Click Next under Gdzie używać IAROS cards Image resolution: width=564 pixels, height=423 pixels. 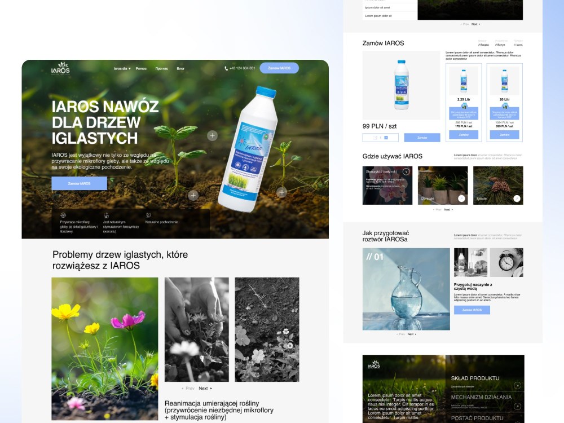[x=448, y=209]
